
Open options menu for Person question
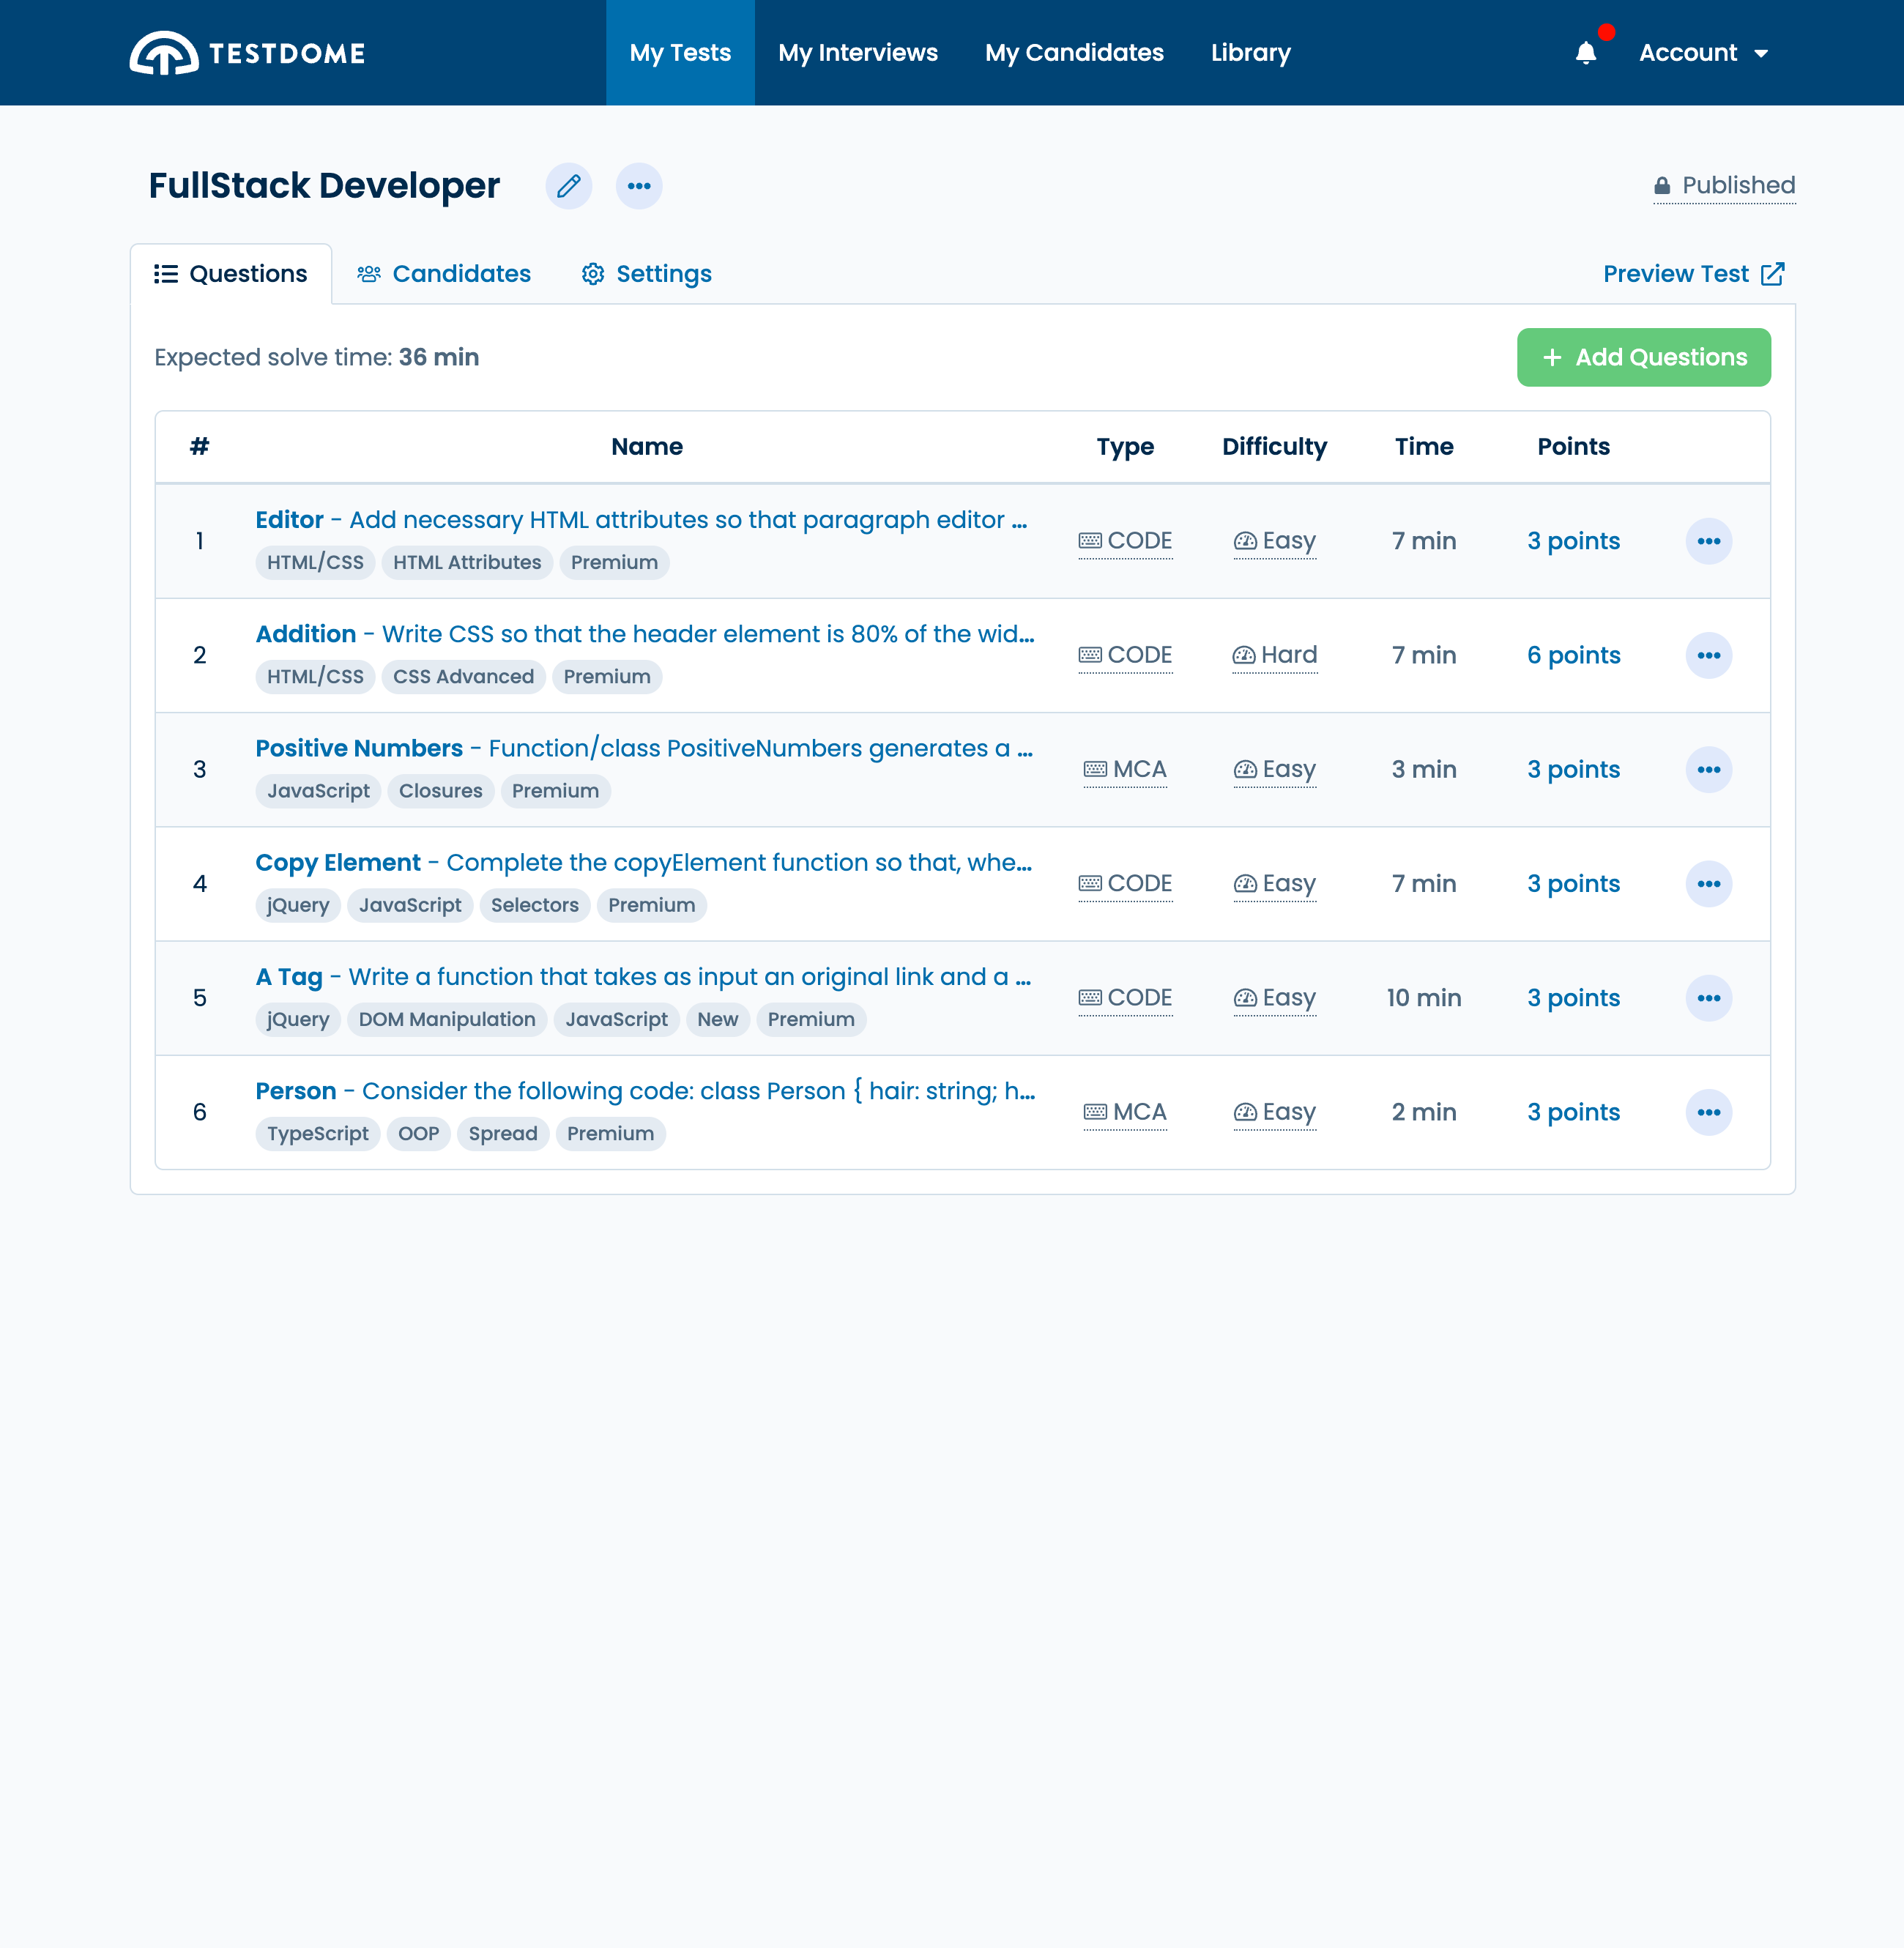coord(1708,1112)
